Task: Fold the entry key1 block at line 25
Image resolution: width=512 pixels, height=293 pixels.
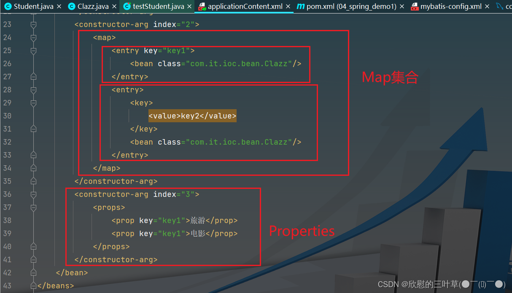Action: point(33,51)
